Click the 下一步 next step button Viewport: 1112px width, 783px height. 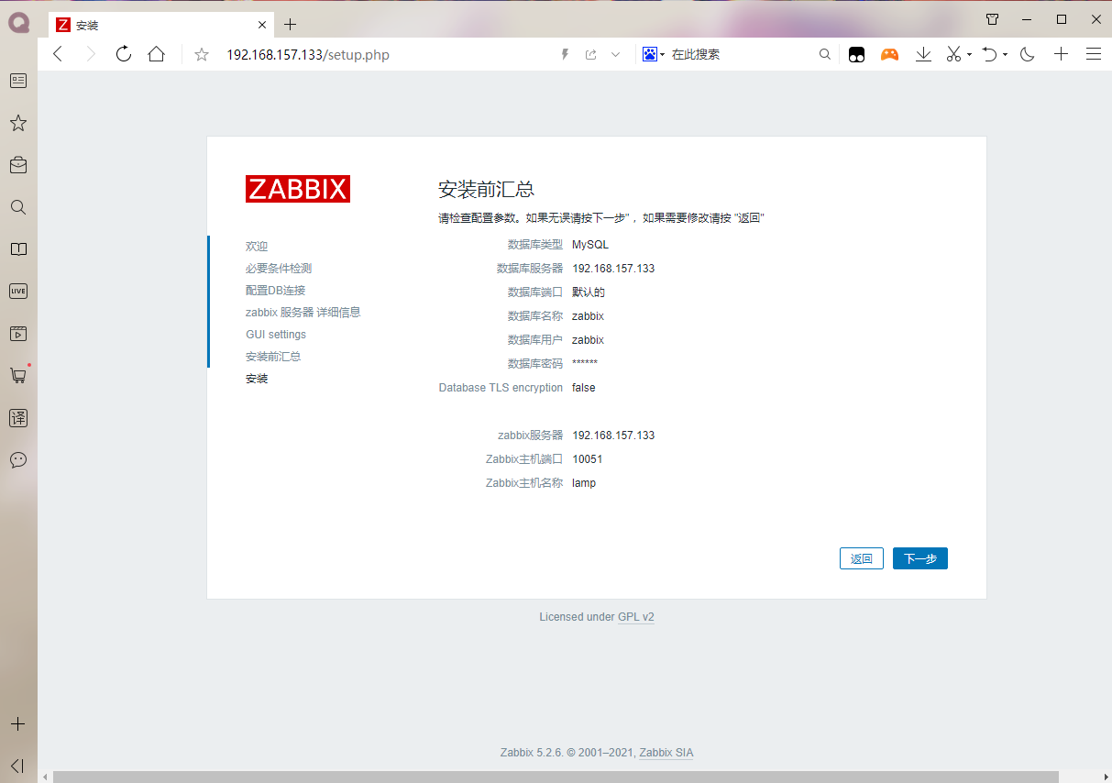tap(920, 558)
